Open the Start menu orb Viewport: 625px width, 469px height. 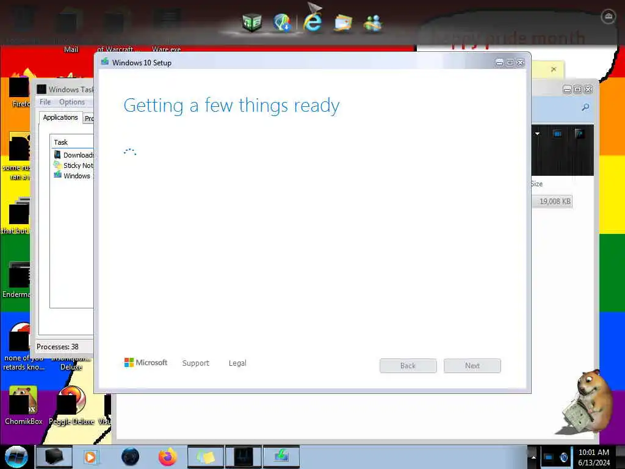16,457
